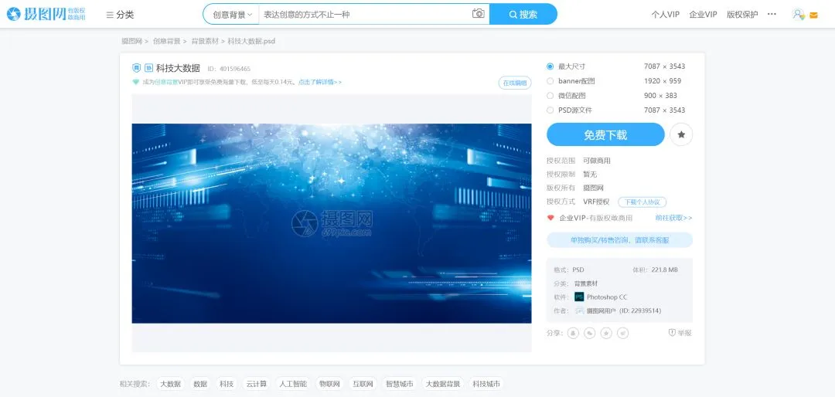Click the first share icon after 分享
835x397 pixels.
[x=574, y=333]
